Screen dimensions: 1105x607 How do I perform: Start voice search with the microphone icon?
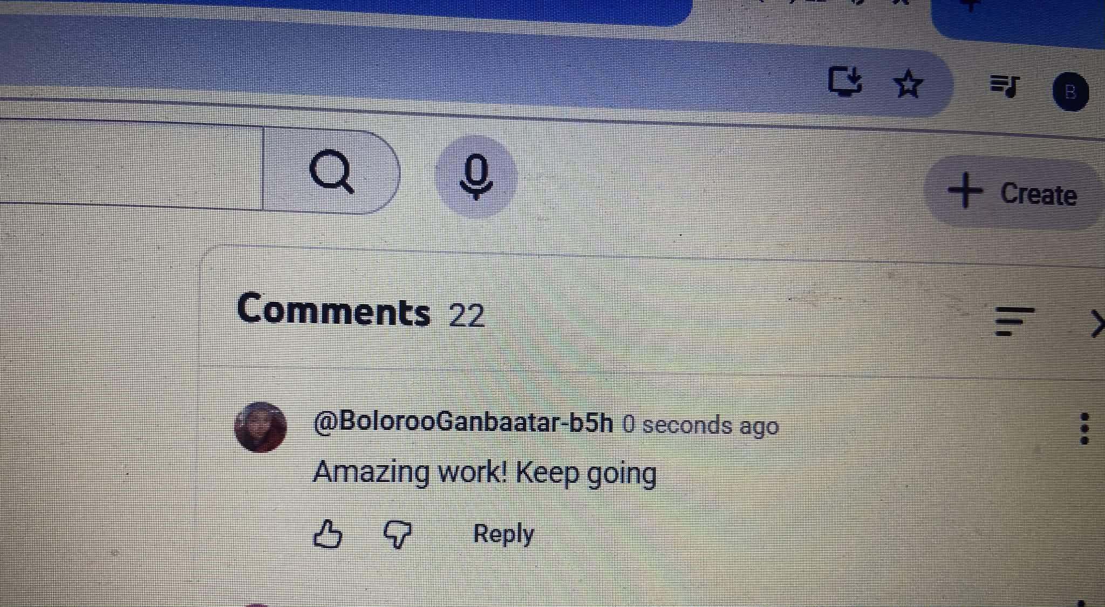coord(476,176)
